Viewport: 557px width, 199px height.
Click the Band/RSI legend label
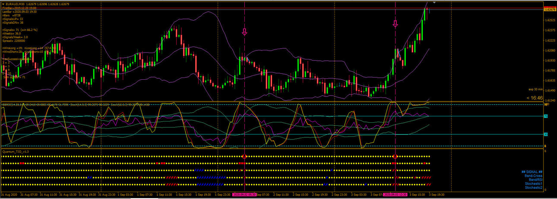(535, 180)
